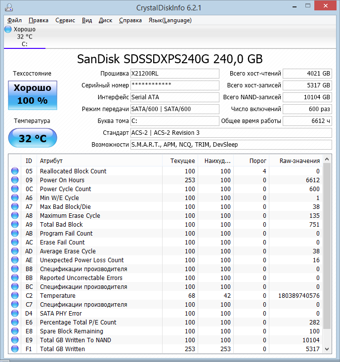Click the 32 °C temperature button

(x=33, y=138)
